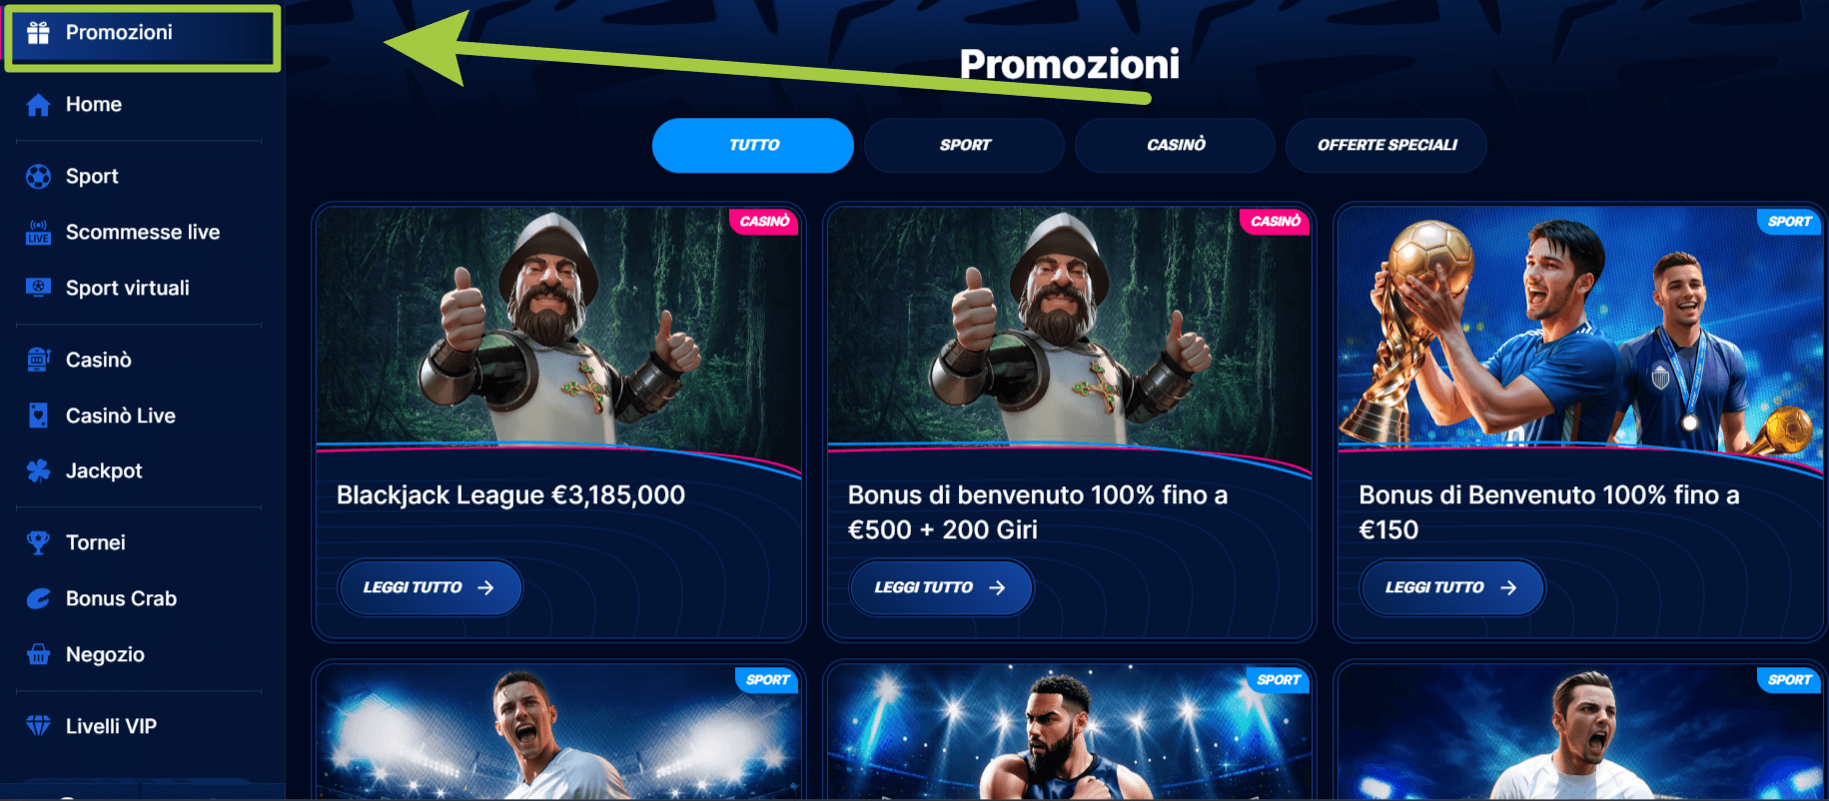Click the Negozio shopping basket icon
Viewport: 1829px width, 801px height.
(38, 654)
